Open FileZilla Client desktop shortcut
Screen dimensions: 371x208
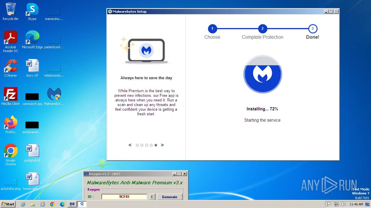coord(10,96)
